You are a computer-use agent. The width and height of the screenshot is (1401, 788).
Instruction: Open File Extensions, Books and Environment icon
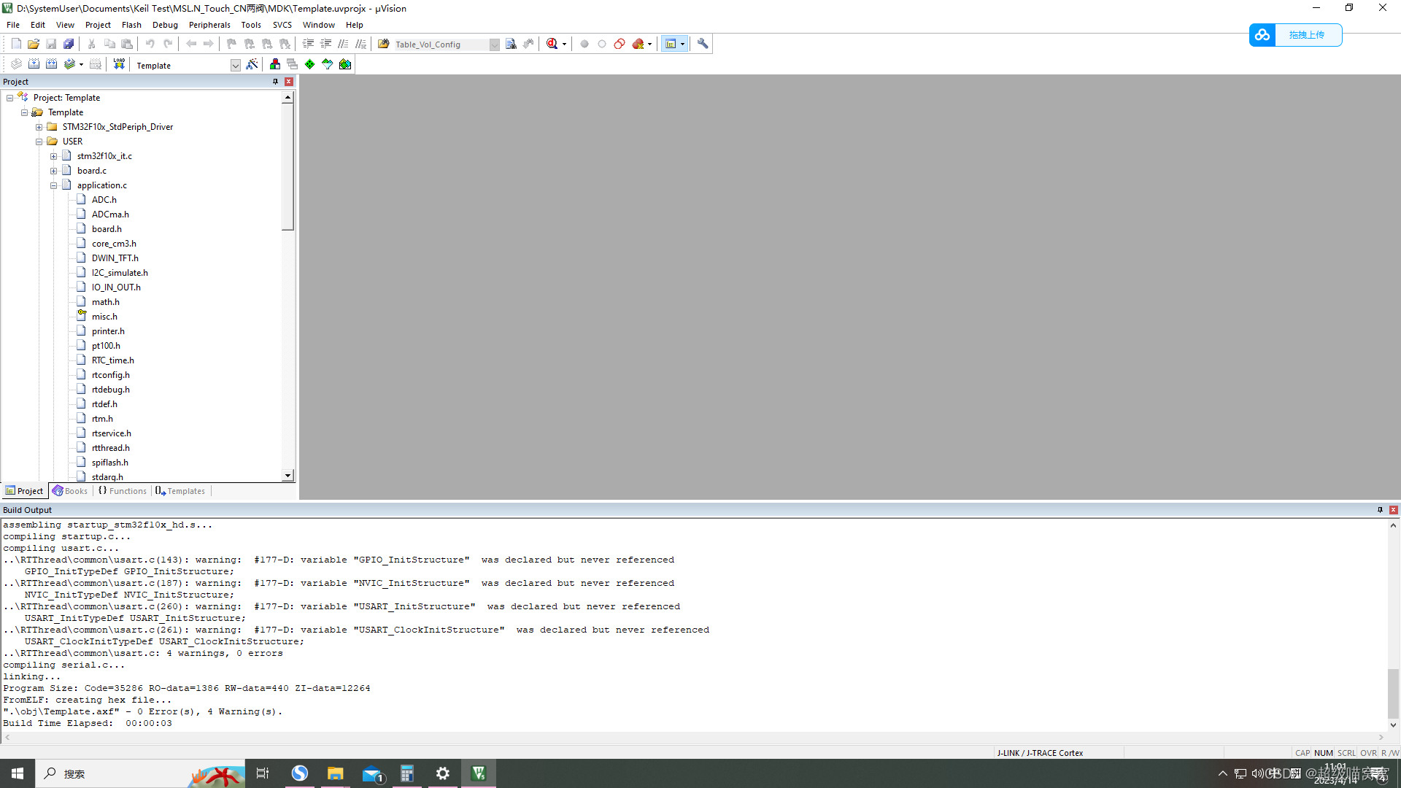click(275, 64)
